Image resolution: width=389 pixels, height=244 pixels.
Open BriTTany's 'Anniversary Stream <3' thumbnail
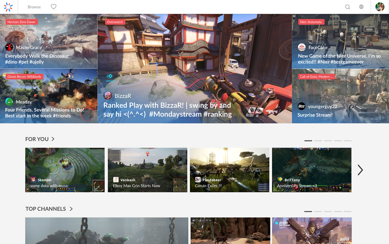pyautogui.click(x=312, y=170)
